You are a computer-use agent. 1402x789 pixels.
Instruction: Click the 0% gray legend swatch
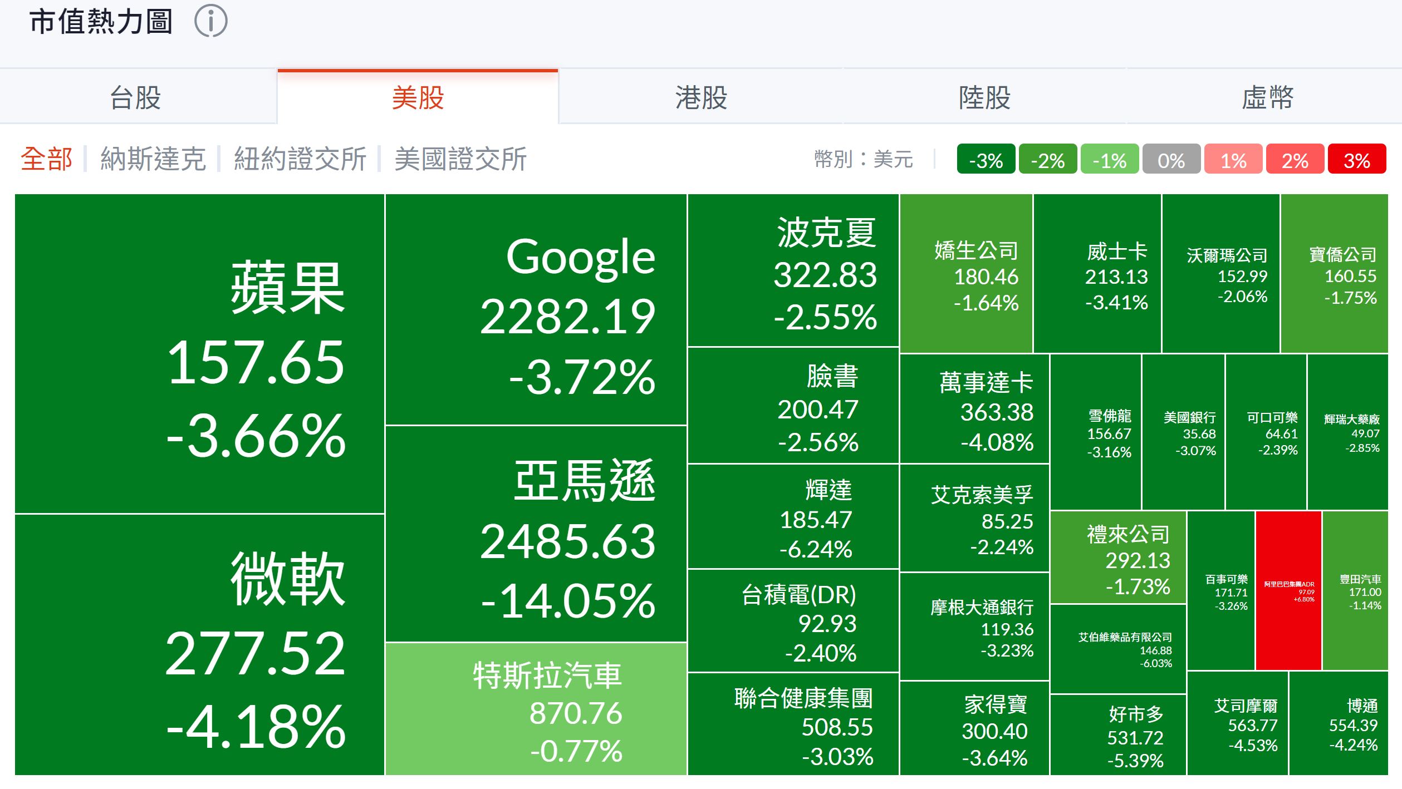[1171, 160]
